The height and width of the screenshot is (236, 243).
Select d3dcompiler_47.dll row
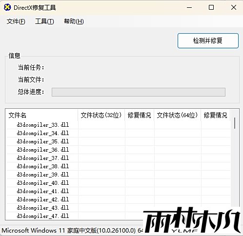point(118,216)
